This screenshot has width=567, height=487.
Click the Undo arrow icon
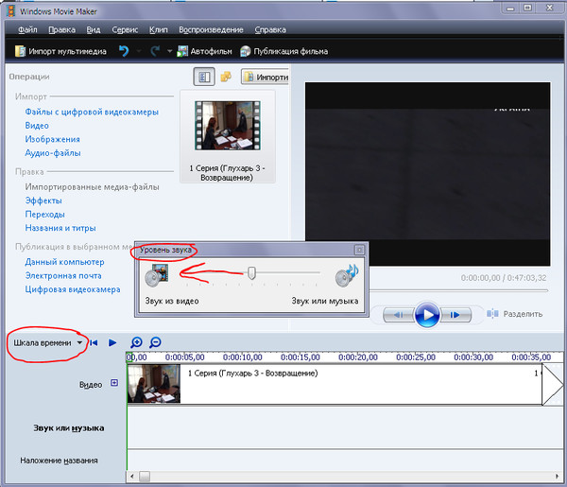[x=124, y=51]
